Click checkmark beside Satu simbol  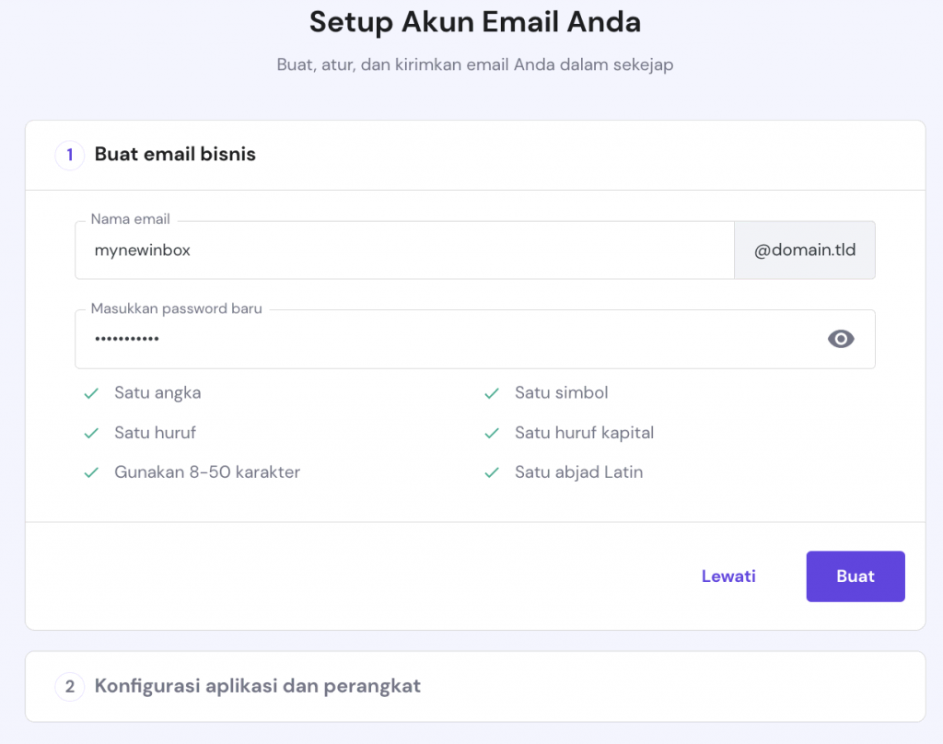click(492, 393)
